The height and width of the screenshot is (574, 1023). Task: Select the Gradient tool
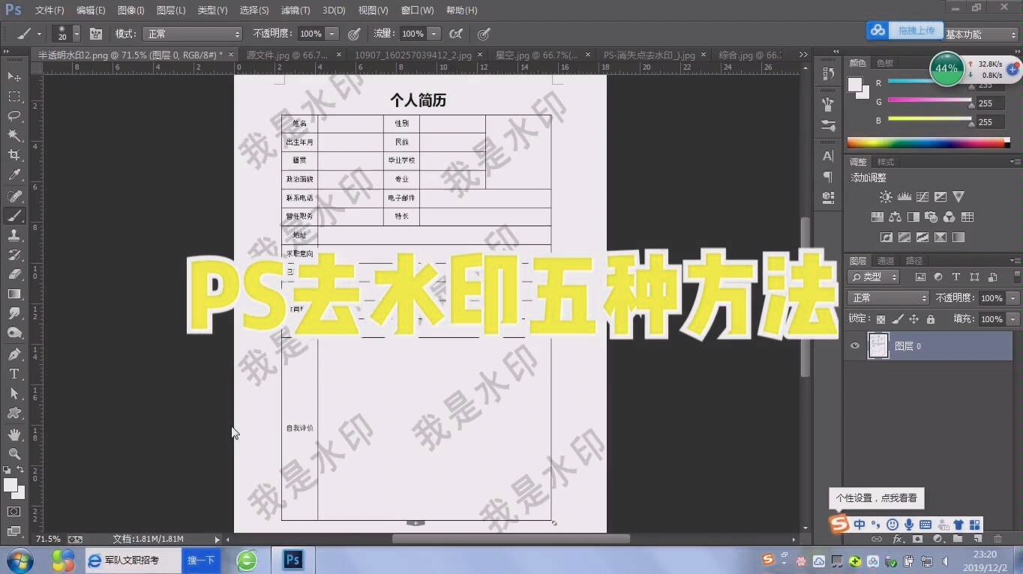coord(14,294)
